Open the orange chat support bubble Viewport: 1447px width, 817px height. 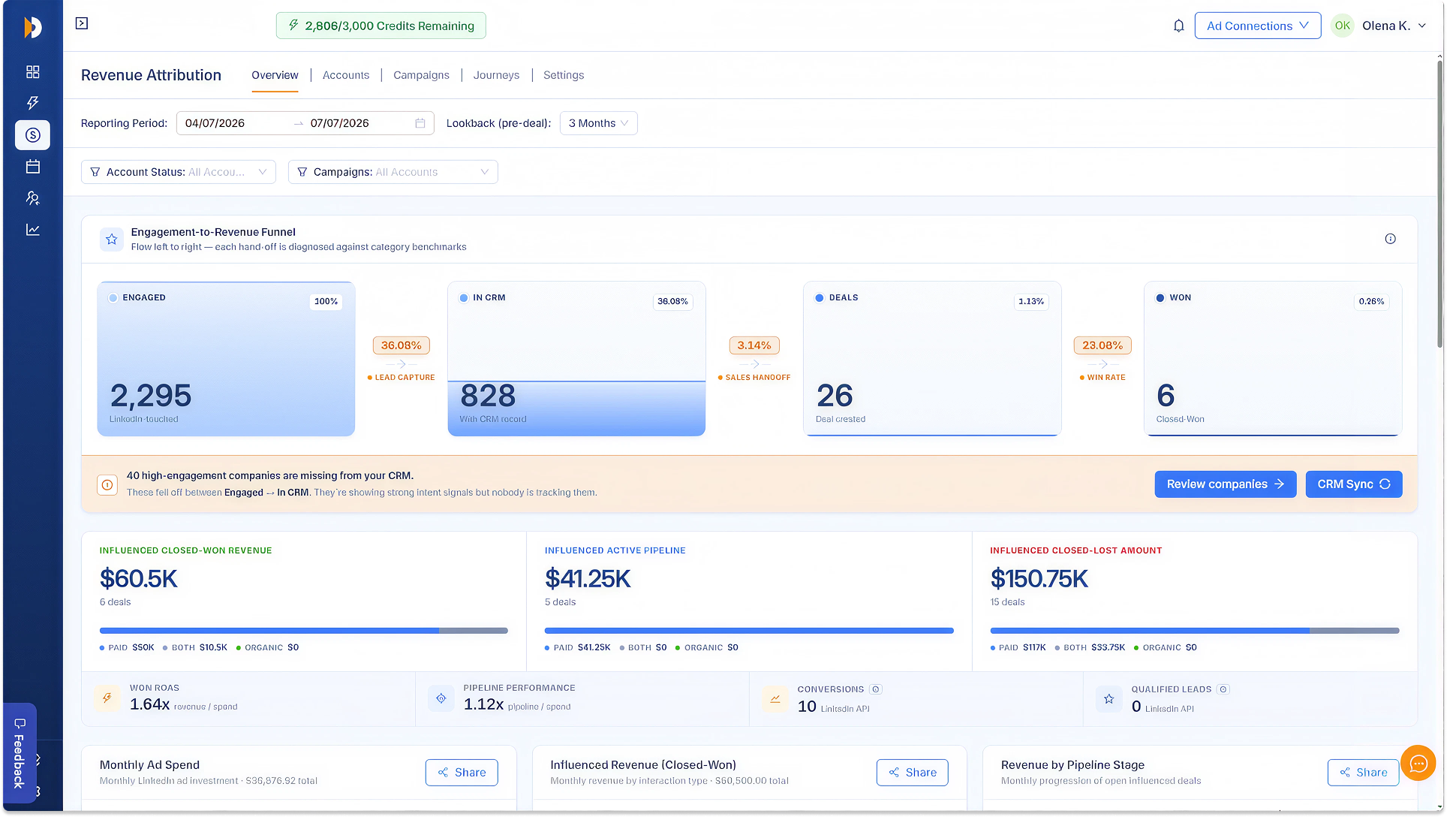[x=1418, y=764]
